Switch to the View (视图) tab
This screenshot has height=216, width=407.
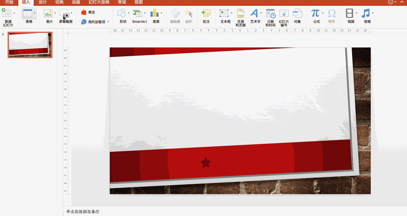[x=139, y=2]
